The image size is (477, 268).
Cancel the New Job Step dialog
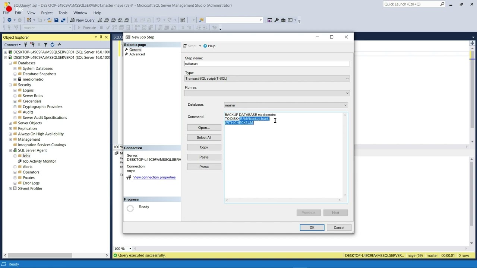[x=339, y=227]
